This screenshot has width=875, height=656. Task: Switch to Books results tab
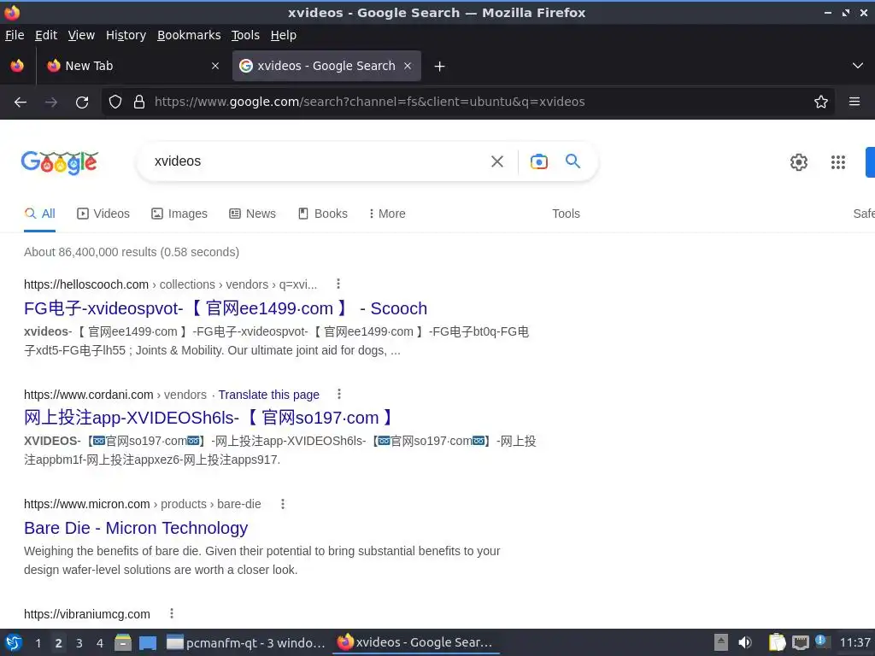pos(322,214)
